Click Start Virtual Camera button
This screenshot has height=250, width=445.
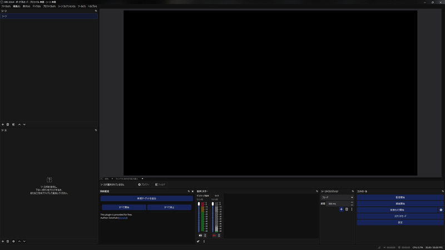(397, 210)
